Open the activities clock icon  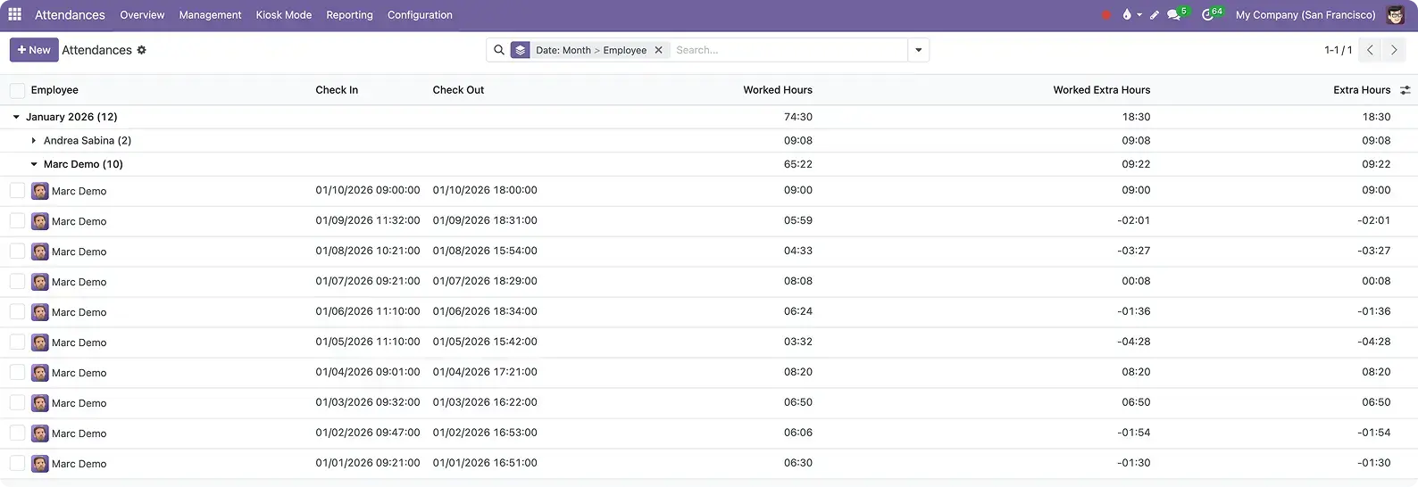tap(1207, 15)
